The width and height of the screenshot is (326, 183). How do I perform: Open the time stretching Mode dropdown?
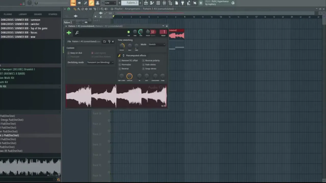tap(157, 44)
